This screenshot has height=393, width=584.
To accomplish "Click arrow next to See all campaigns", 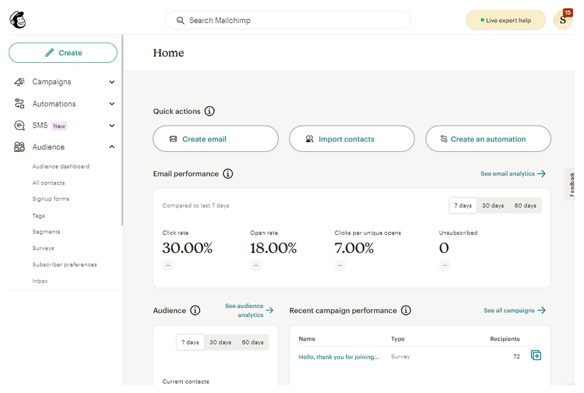I will click(x=541, y=310).
